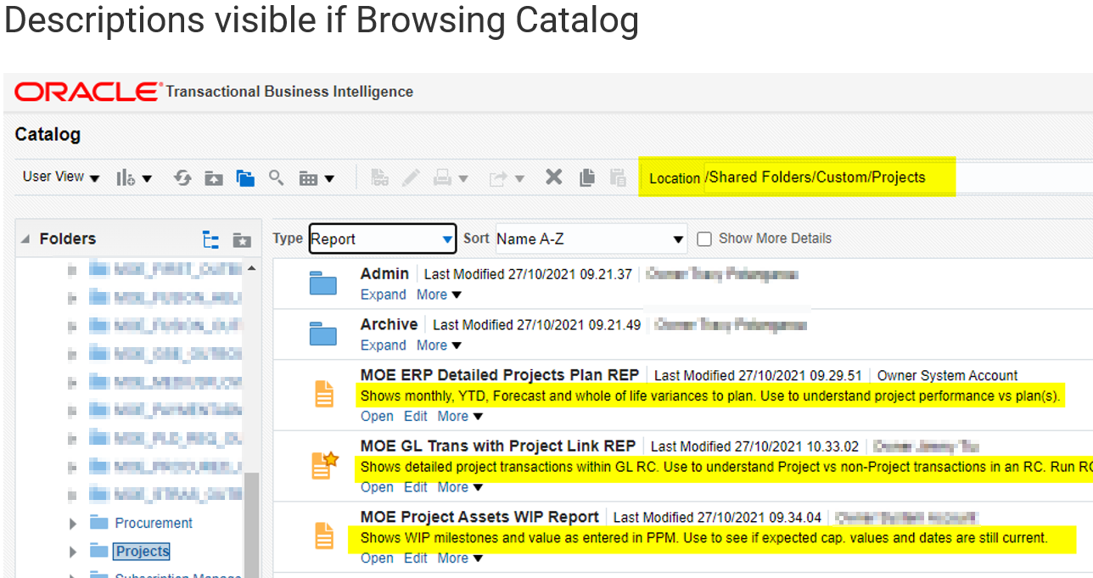Enable the Show More Details checkbox

(703, 239)
